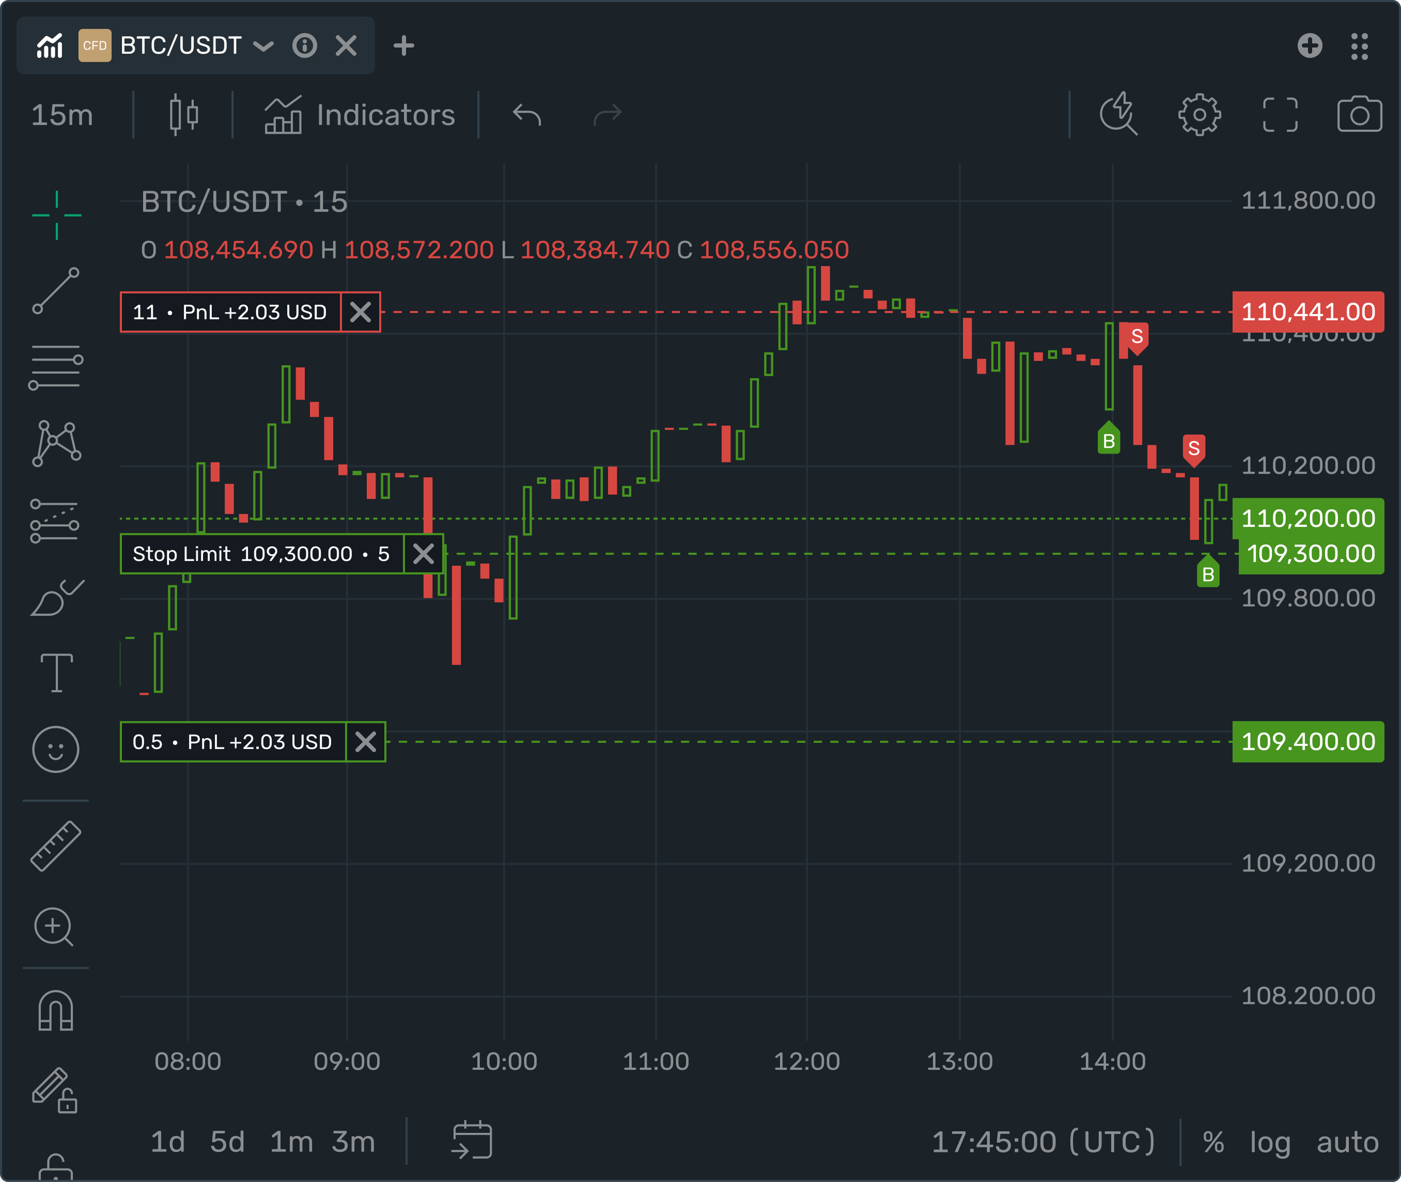
Task: Open go to date calendar
Action: (472, 1140)
